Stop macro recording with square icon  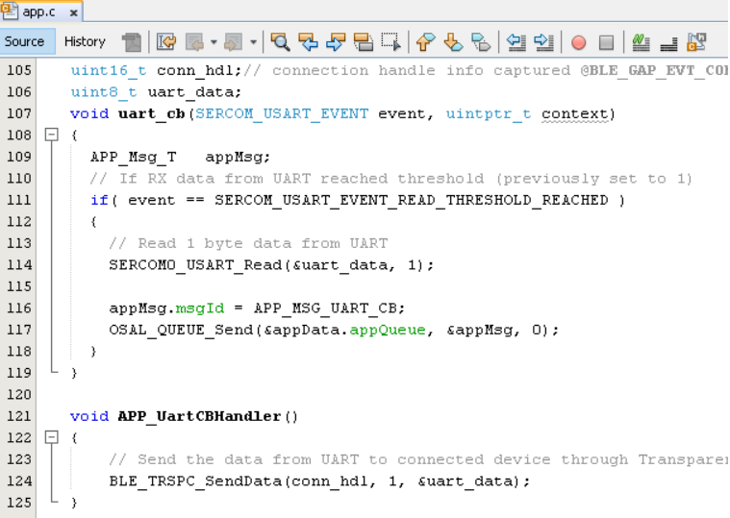606,42
